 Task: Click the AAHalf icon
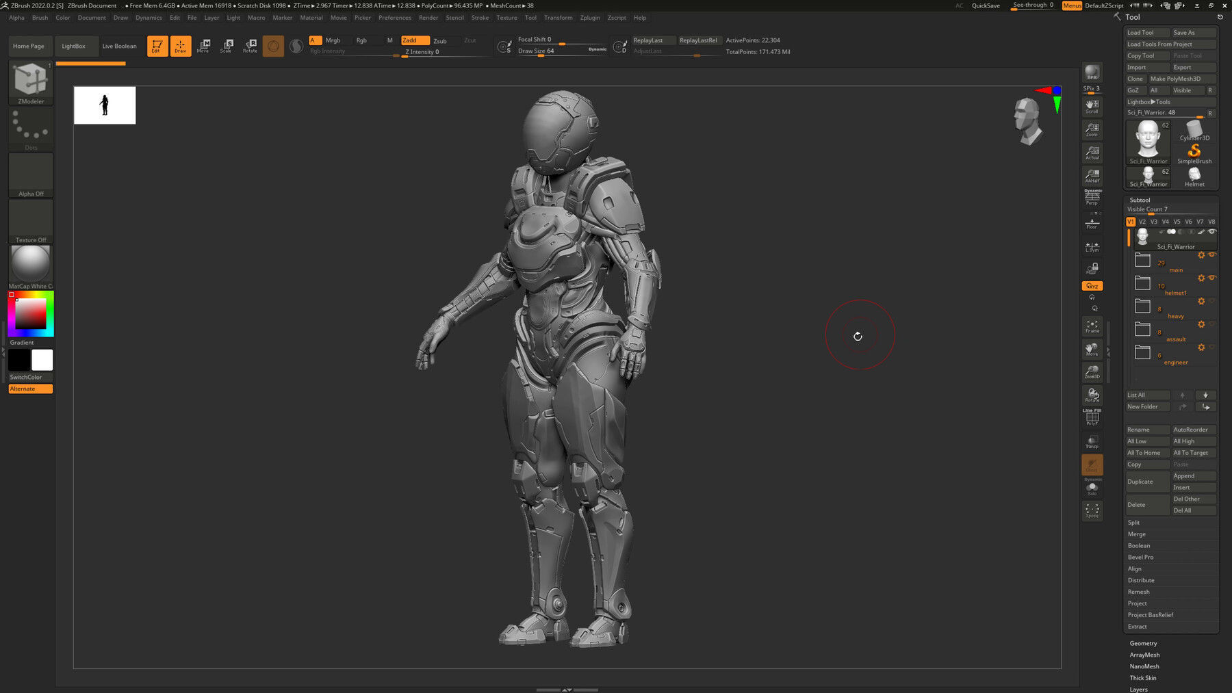point(1092,176)
